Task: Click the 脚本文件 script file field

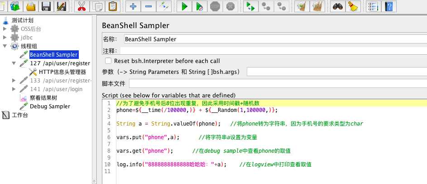Action: [x=276, y=83]
